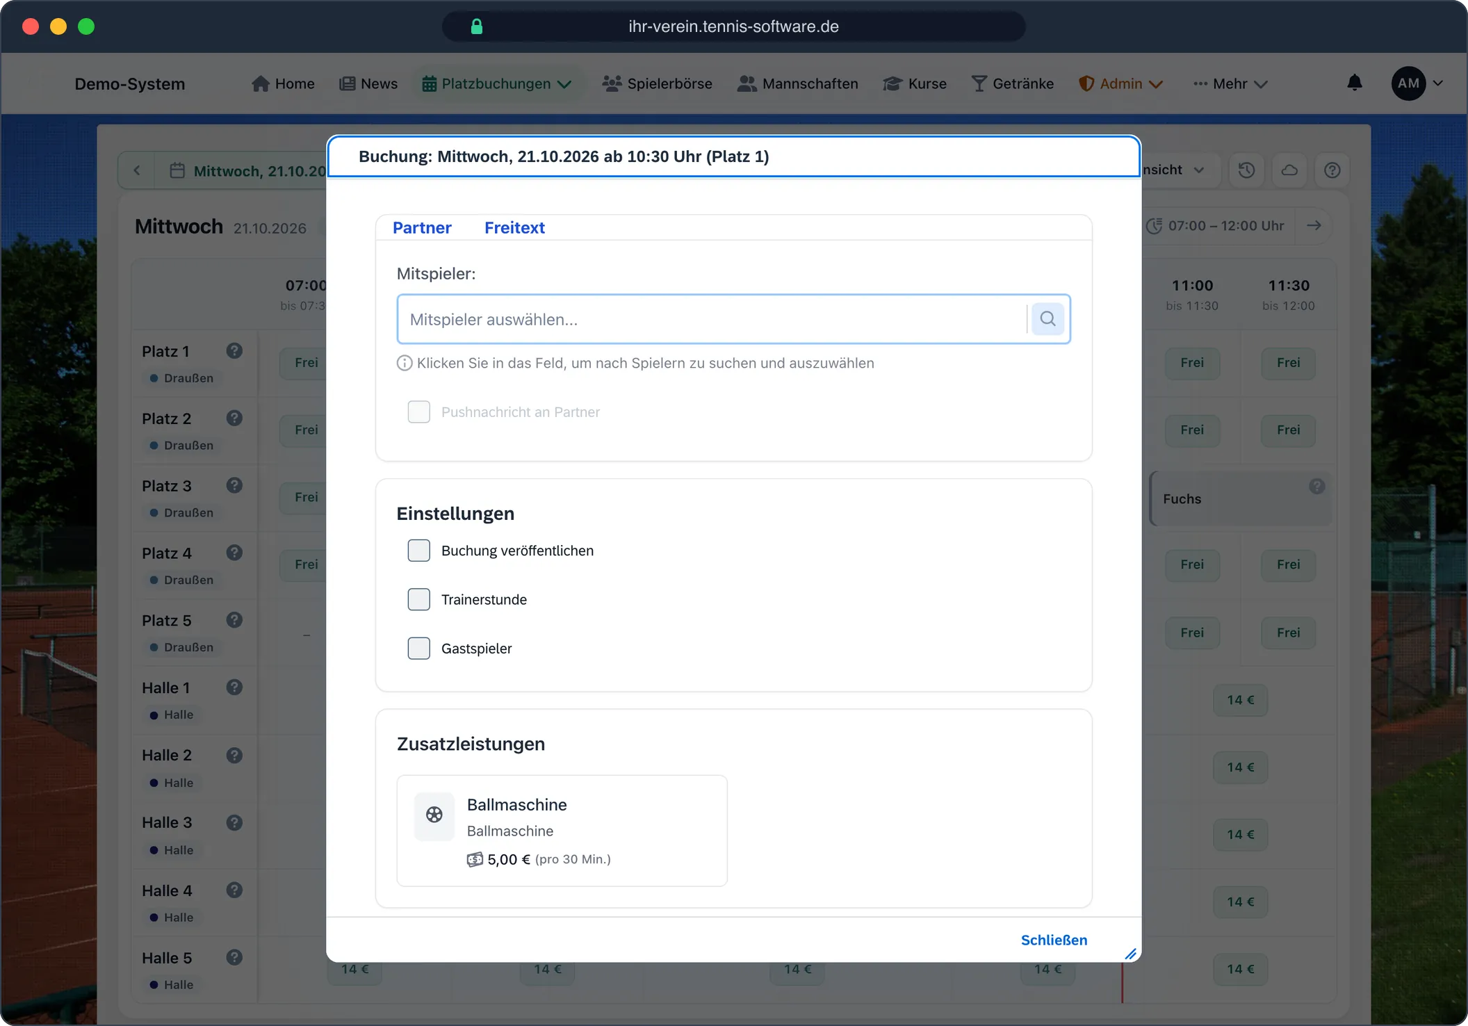Click the help icon for Platz 3
1468x1026 pixels.
tap(234, 485)
